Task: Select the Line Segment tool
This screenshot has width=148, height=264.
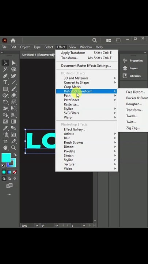Action: [x=14, y=82]
